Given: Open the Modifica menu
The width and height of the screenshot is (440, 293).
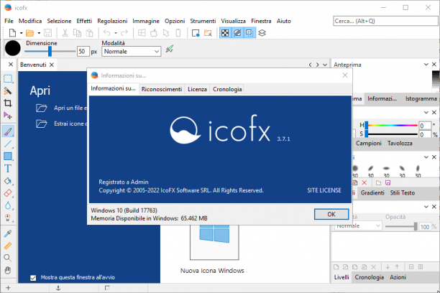Looking at the screenshot, I should coord(30,21).
